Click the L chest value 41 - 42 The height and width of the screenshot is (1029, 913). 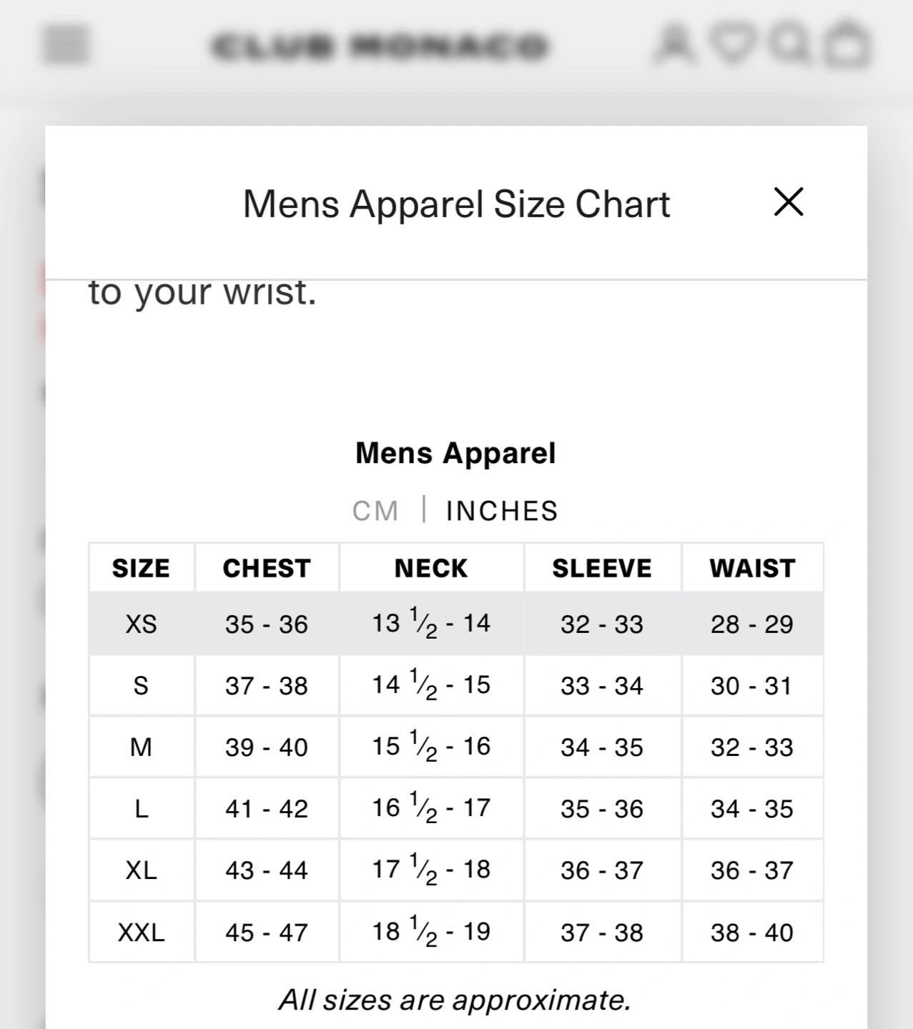(267, 809)
